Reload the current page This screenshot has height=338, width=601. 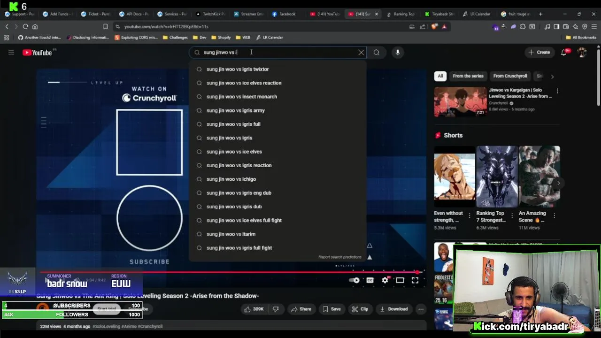tap(25, 27)
